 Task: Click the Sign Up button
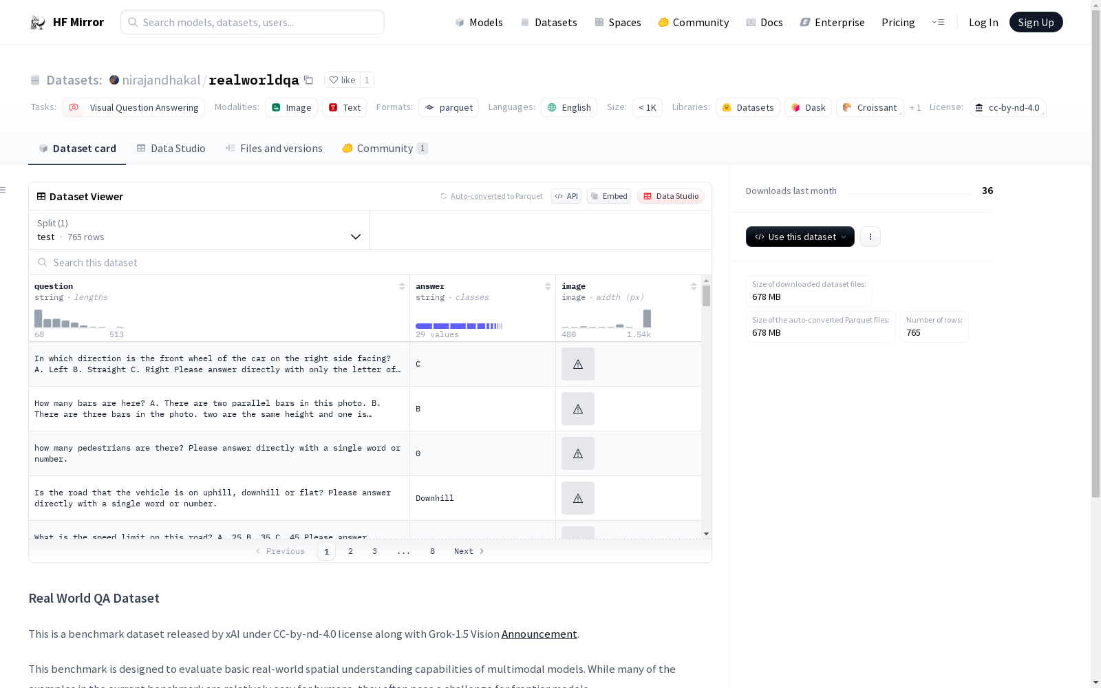(1036, 22)
